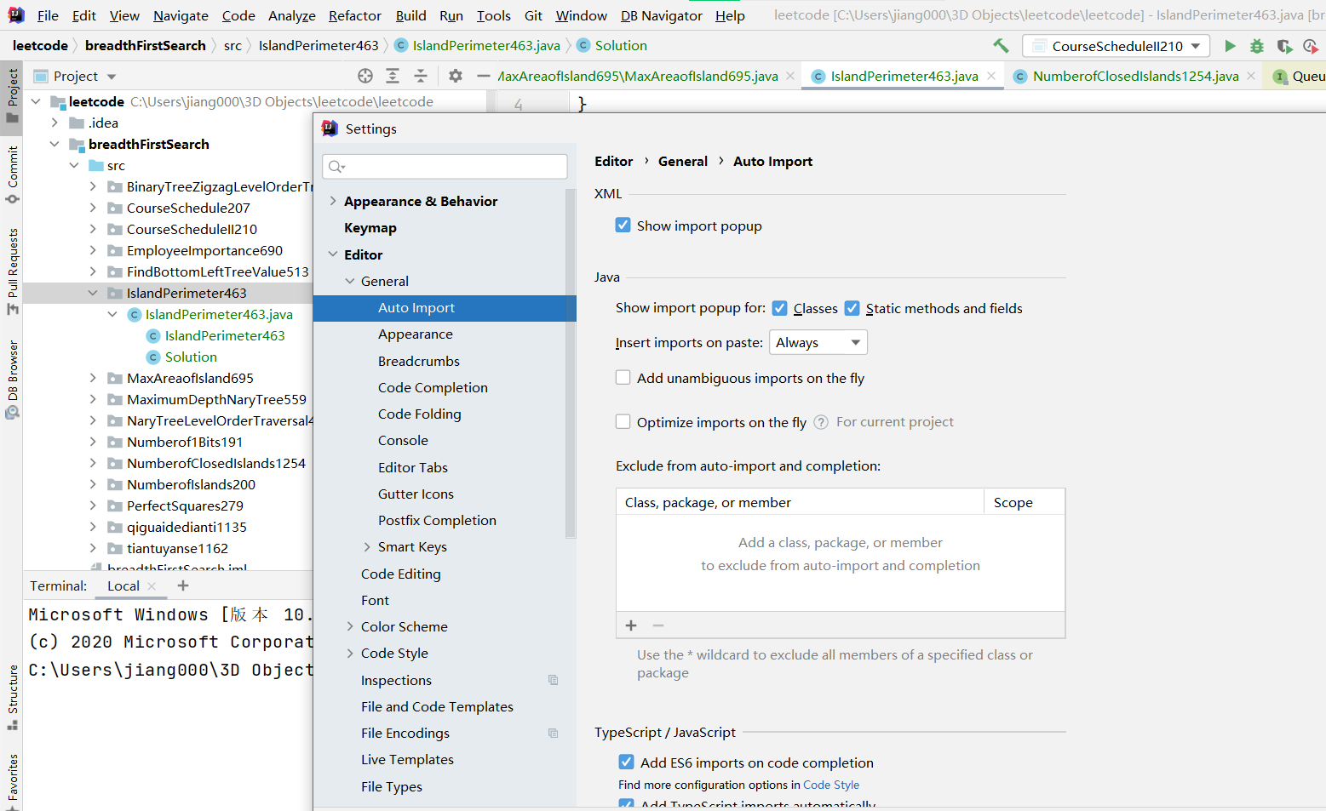
Task: Select Solution class in project tree
Action: (x=191, y=357)
